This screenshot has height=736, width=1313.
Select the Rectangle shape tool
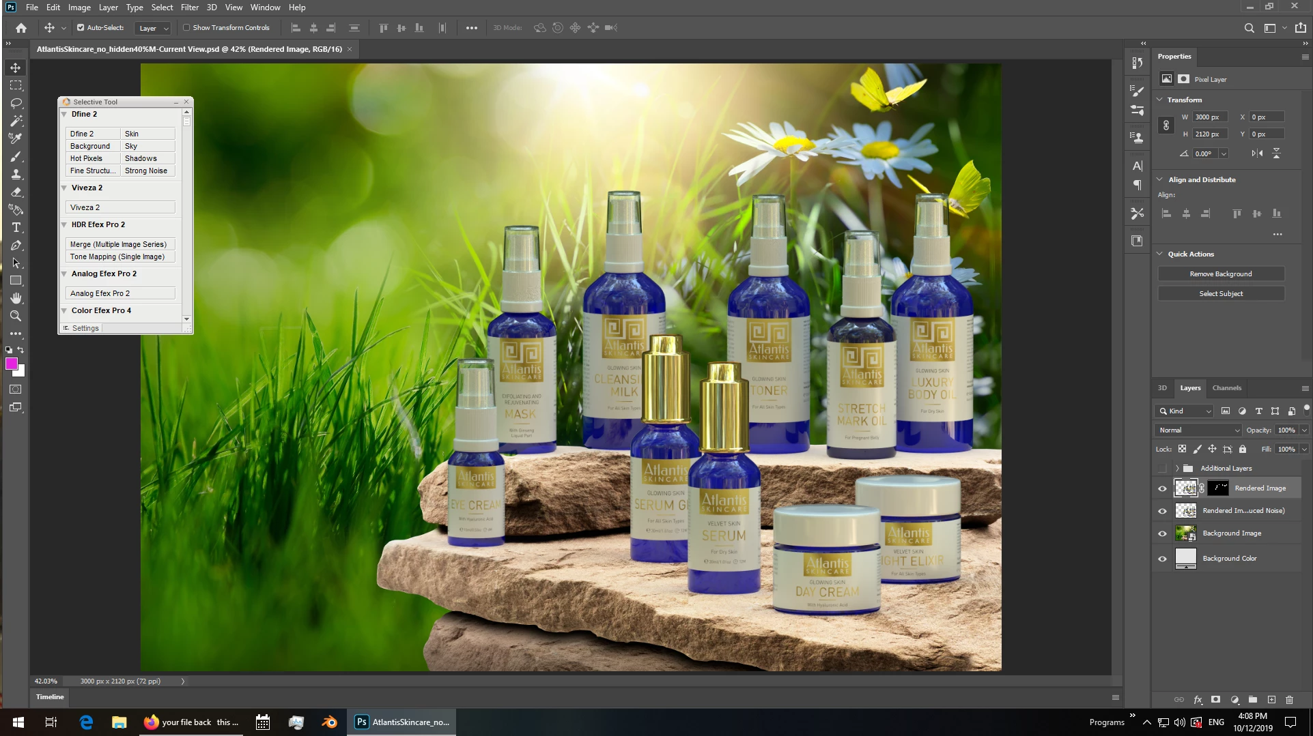(15, 280)
